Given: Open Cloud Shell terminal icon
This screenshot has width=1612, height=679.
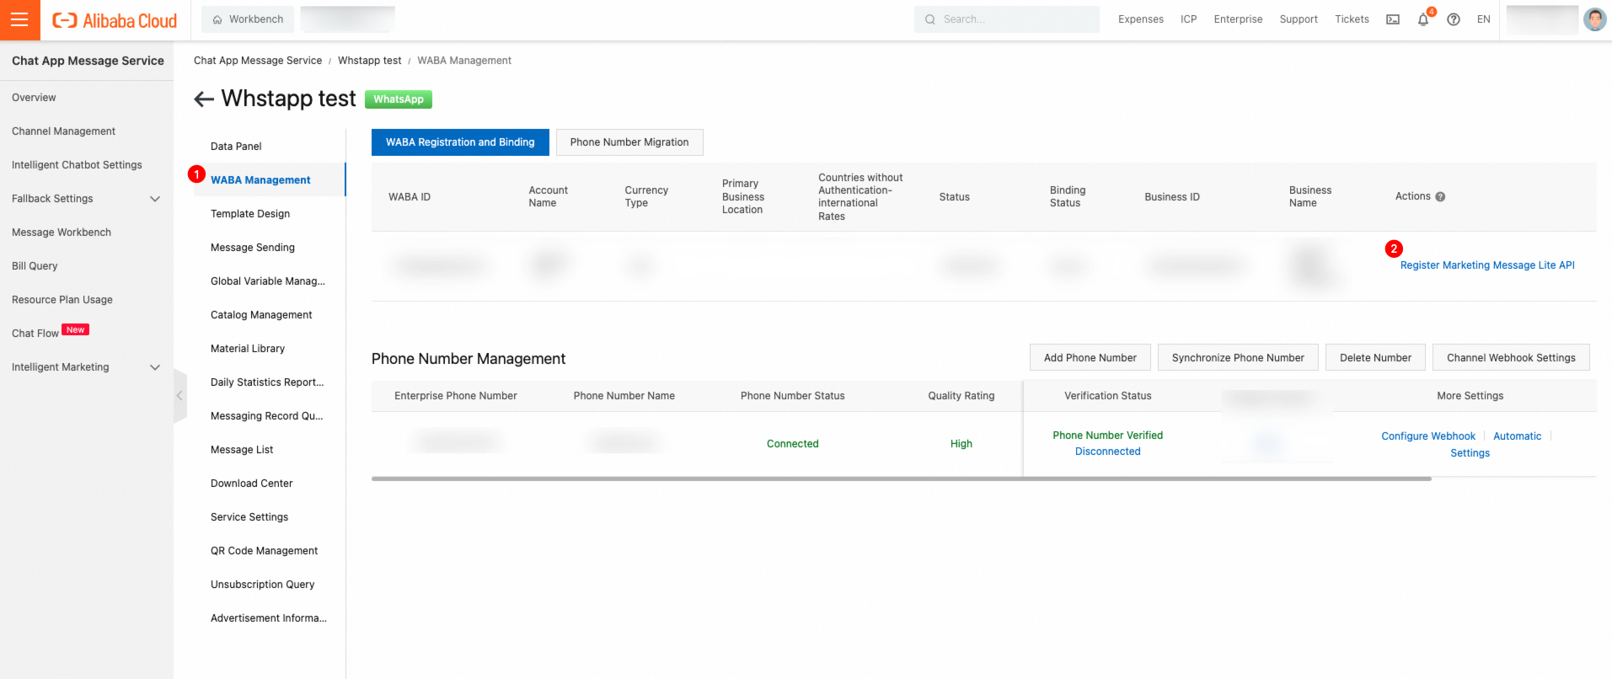Looking at the screenshot, I should pyautogui.click(x=1393, y=19).
